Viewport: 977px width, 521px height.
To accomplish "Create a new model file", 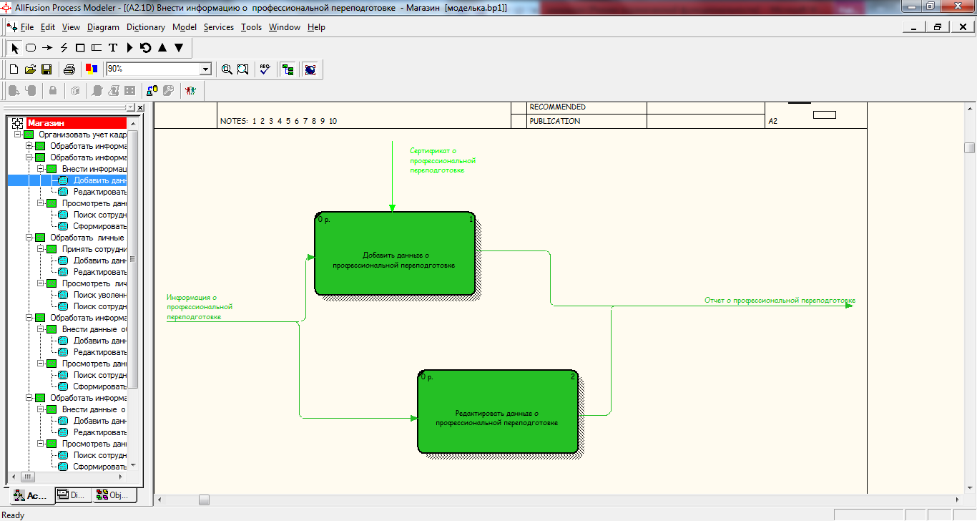I will click(x=14, y=69).
